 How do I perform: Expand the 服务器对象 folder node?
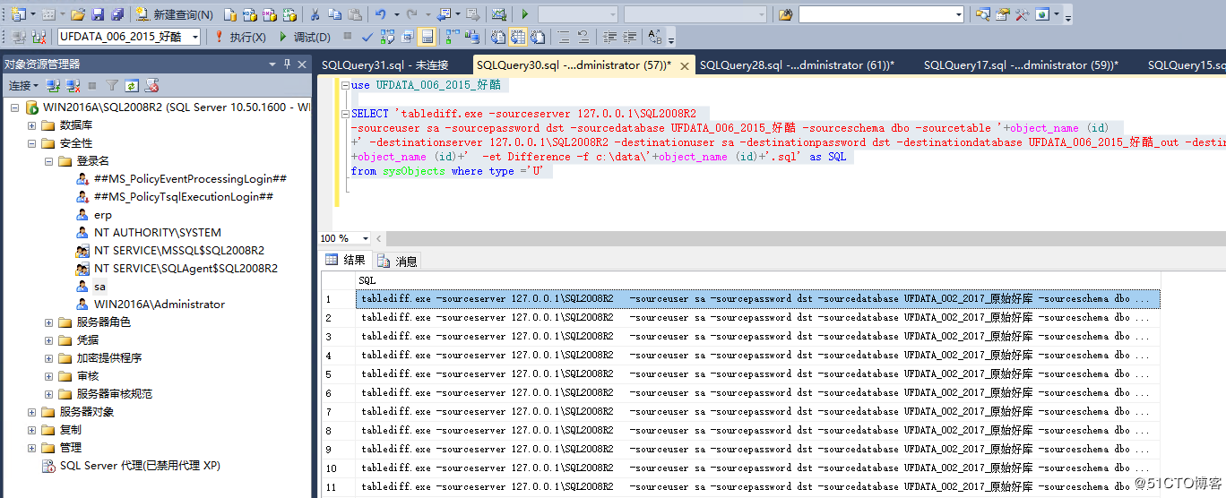pyautogui.click(x=32, y=412)
